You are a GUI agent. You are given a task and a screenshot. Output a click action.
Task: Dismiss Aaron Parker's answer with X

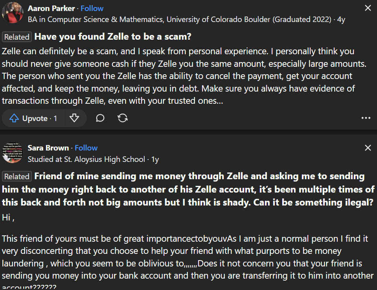tap(368, 8)
